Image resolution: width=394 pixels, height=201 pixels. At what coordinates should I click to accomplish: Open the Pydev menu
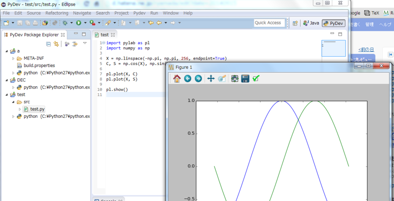click(x=140, y=13)
